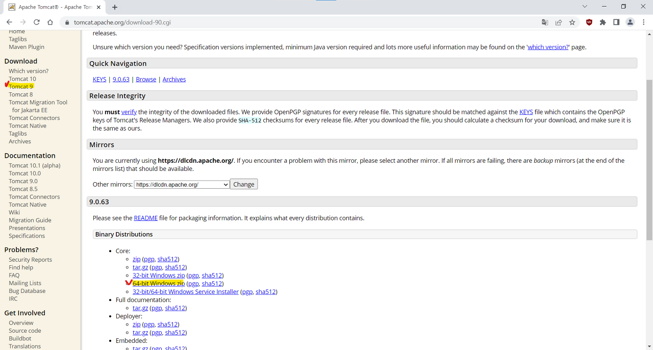Open a new browser tab

[x=115, y=7]
